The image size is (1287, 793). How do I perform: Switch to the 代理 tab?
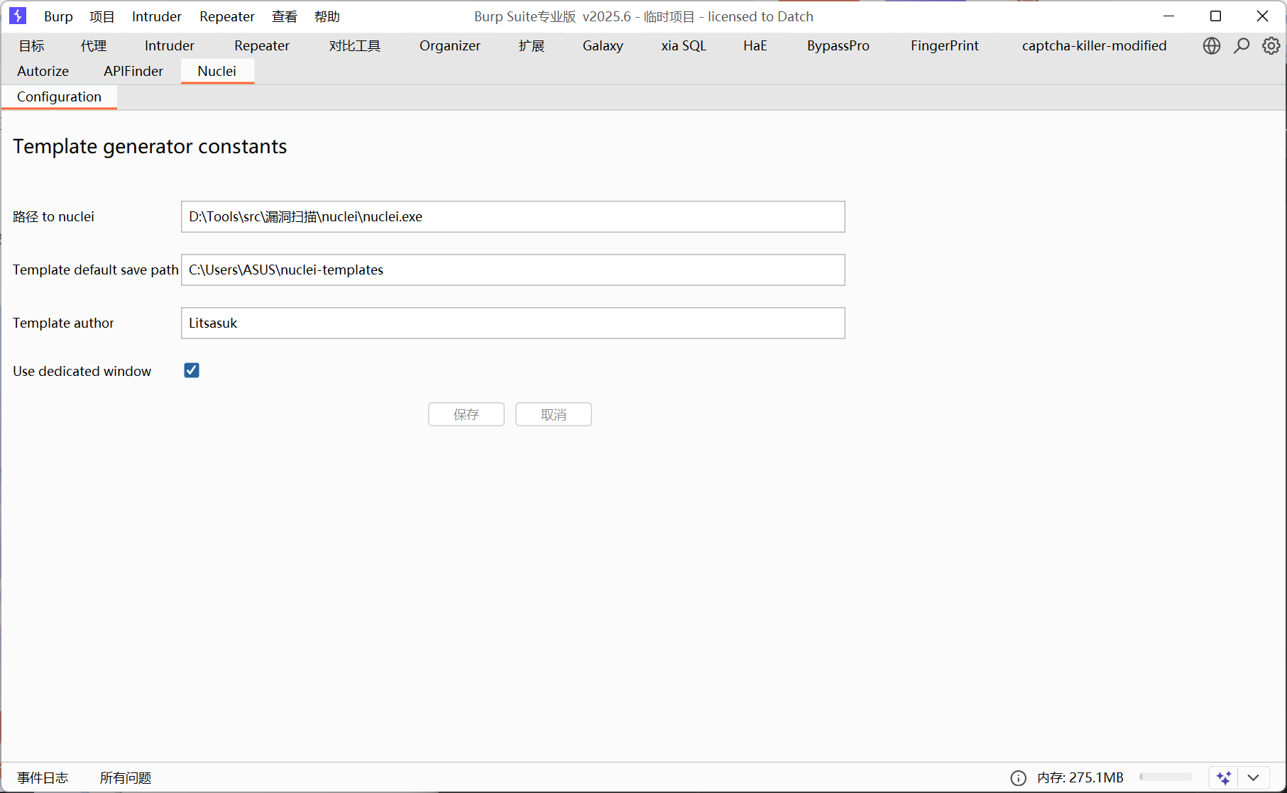pos(94,46)
